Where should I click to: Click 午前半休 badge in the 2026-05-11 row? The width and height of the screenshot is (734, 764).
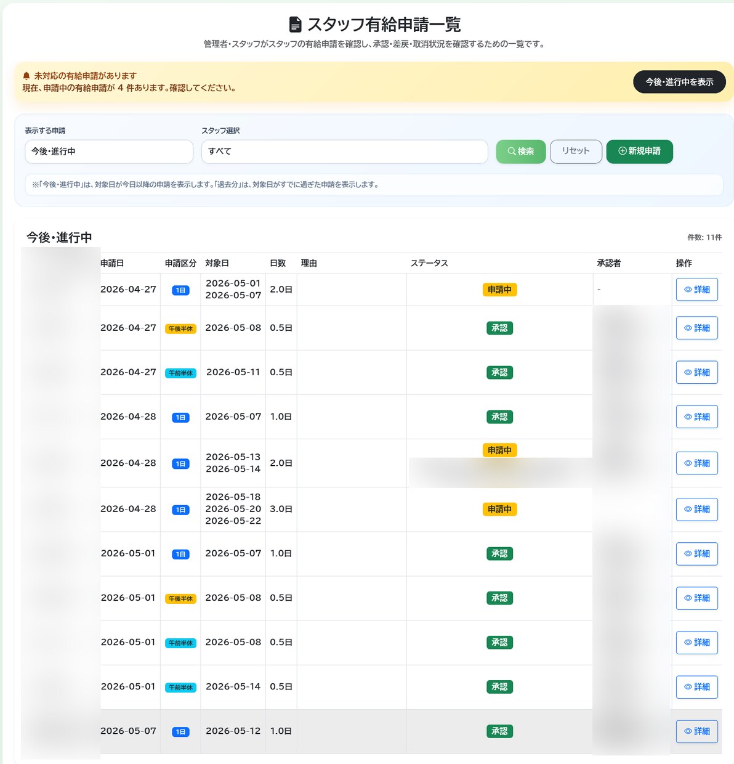pyautogui.click(x=180, y=373)
